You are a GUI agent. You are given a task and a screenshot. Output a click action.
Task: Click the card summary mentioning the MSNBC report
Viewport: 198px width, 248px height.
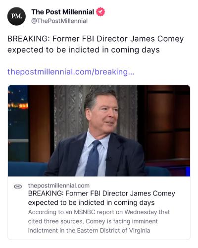(x=99, y=221)
